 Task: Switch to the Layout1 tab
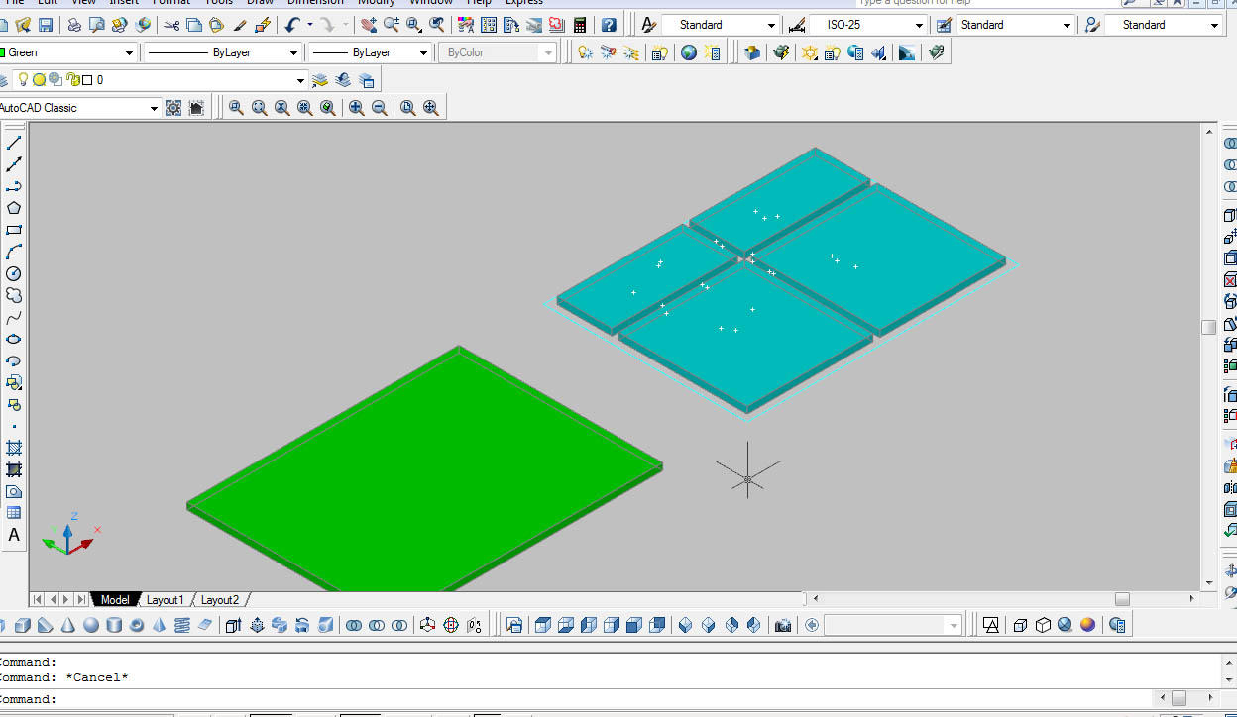[165, 600]
